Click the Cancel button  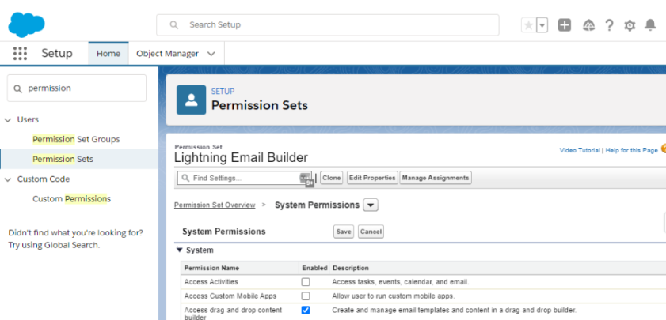coord(371,232)
